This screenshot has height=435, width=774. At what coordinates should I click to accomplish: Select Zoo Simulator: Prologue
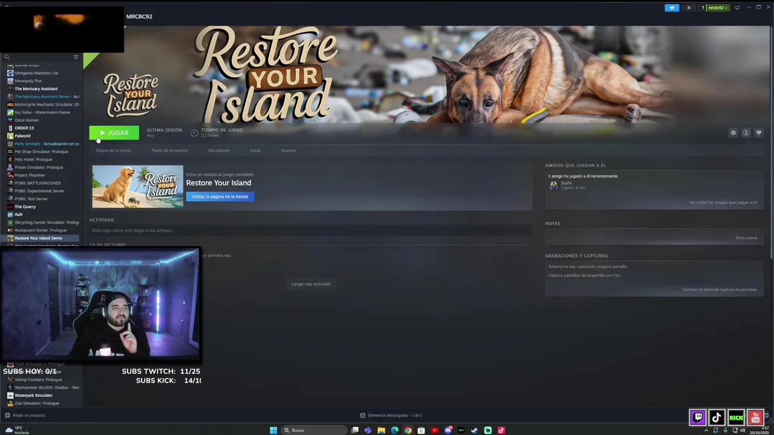[36, 403]
